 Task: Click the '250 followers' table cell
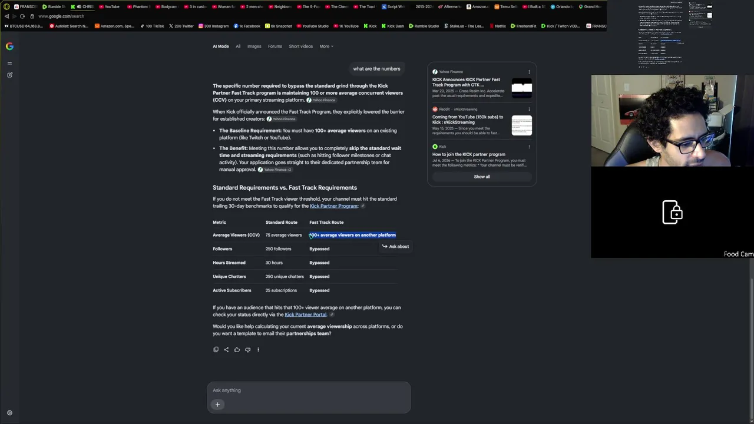coord(278,249)
